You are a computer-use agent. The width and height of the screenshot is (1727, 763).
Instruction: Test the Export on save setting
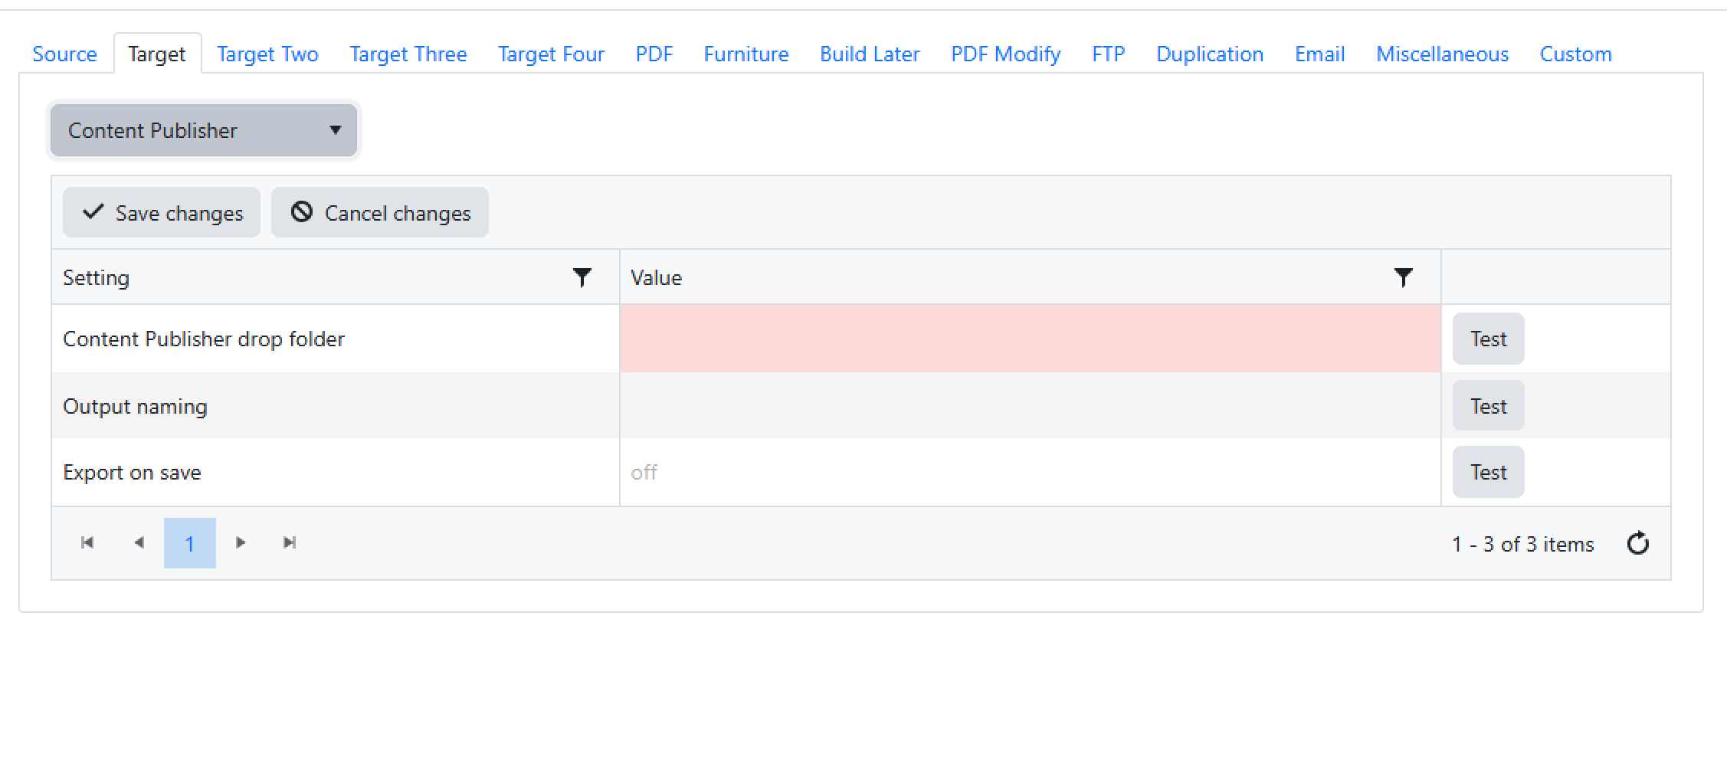[x=1488, y=472]
